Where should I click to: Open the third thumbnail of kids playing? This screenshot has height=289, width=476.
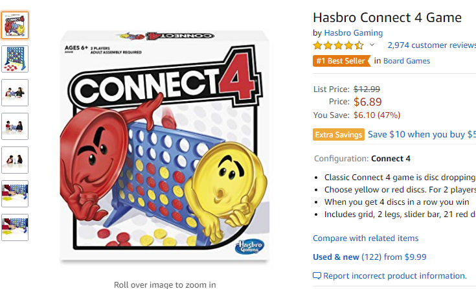tap(15, 93)
